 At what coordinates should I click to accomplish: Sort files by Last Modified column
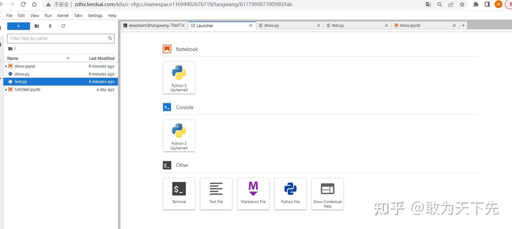click(97, 58)
